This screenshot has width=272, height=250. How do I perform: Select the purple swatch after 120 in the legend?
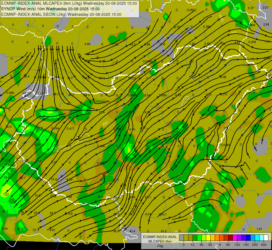(239, 237)
